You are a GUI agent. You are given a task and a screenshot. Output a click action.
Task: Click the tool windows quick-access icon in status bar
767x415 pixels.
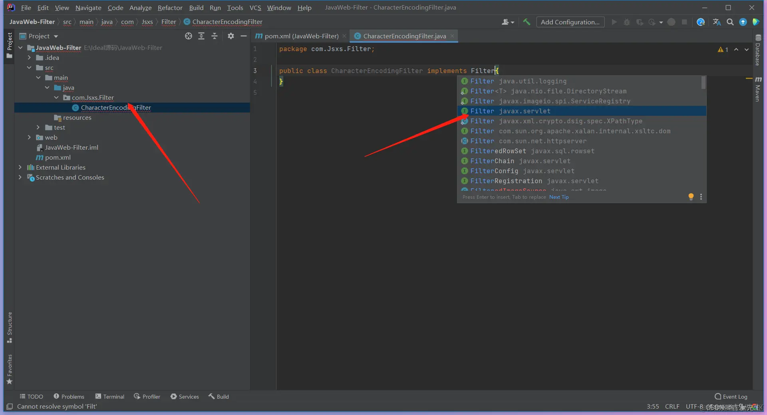pos(10,407)
